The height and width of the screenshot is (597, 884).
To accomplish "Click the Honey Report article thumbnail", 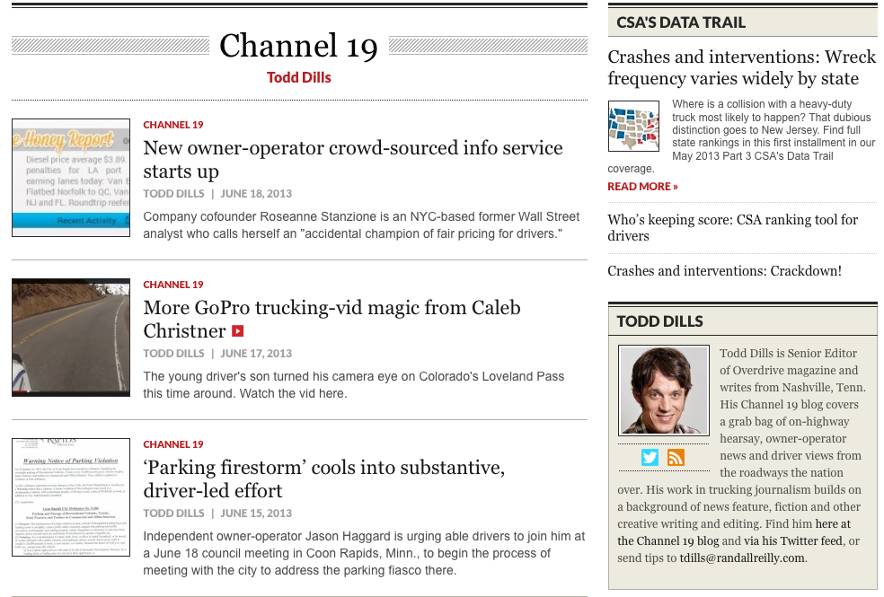I will click(x=71, y=178).
